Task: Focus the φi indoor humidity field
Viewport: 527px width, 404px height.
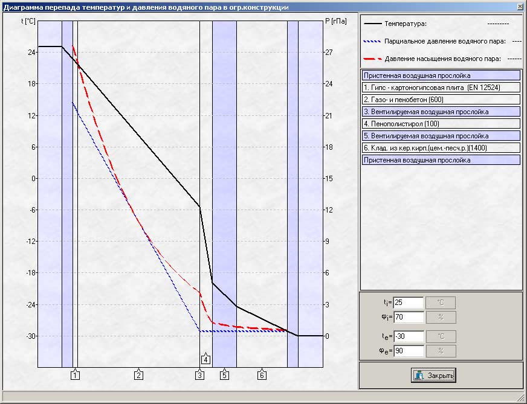Action: tap(408, 317)
